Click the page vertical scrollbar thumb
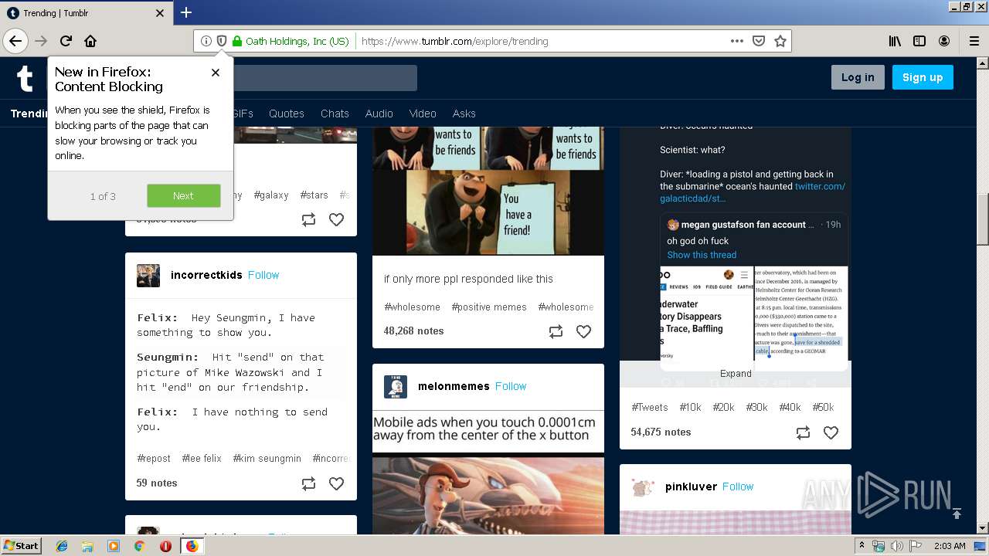989x556 pixels. [x=982, y=219]
